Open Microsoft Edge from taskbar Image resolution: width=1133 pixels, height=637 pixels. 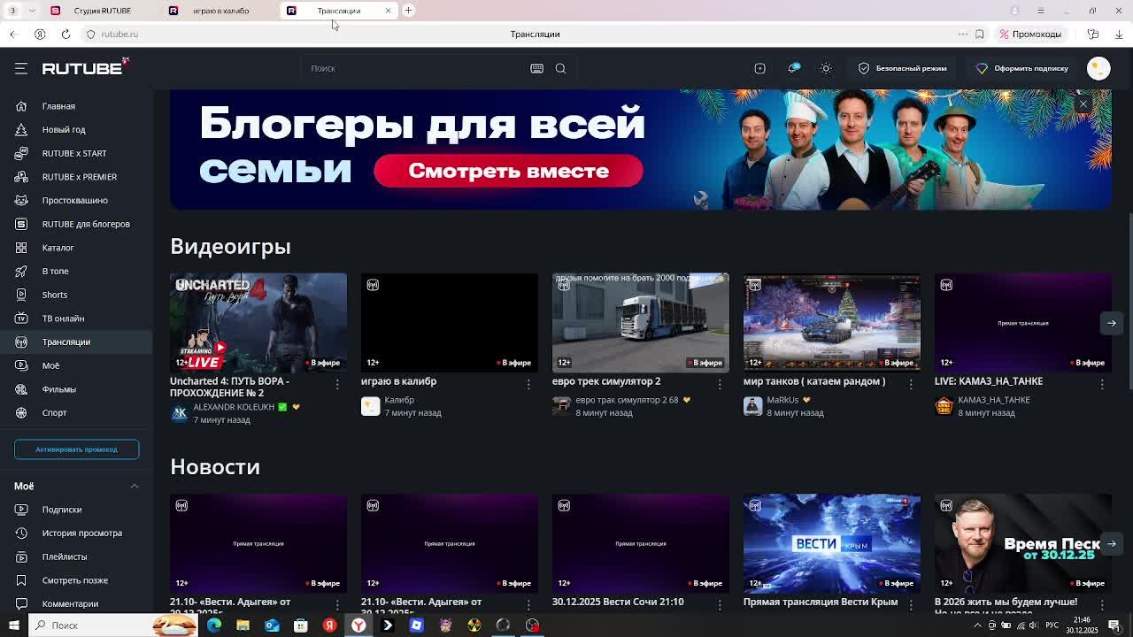[214, 625]
